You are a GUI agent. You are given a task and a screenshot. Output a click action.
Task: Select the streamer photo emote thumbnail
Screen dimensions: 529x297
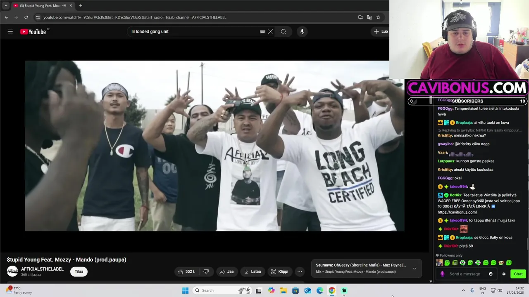pos(439,263)
